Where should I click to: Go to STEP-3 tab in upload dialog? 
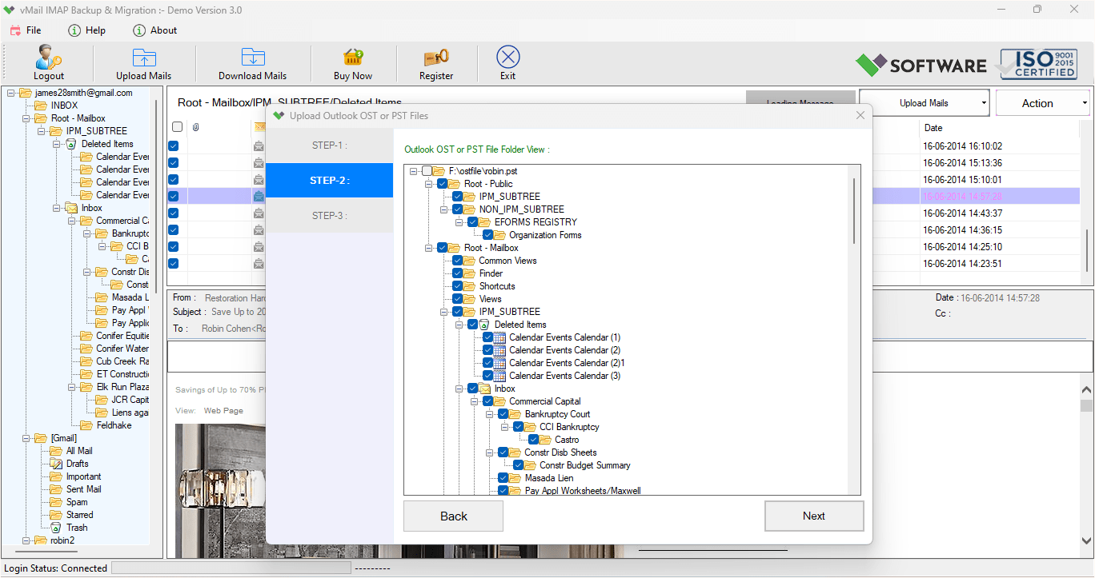[330, 215]
